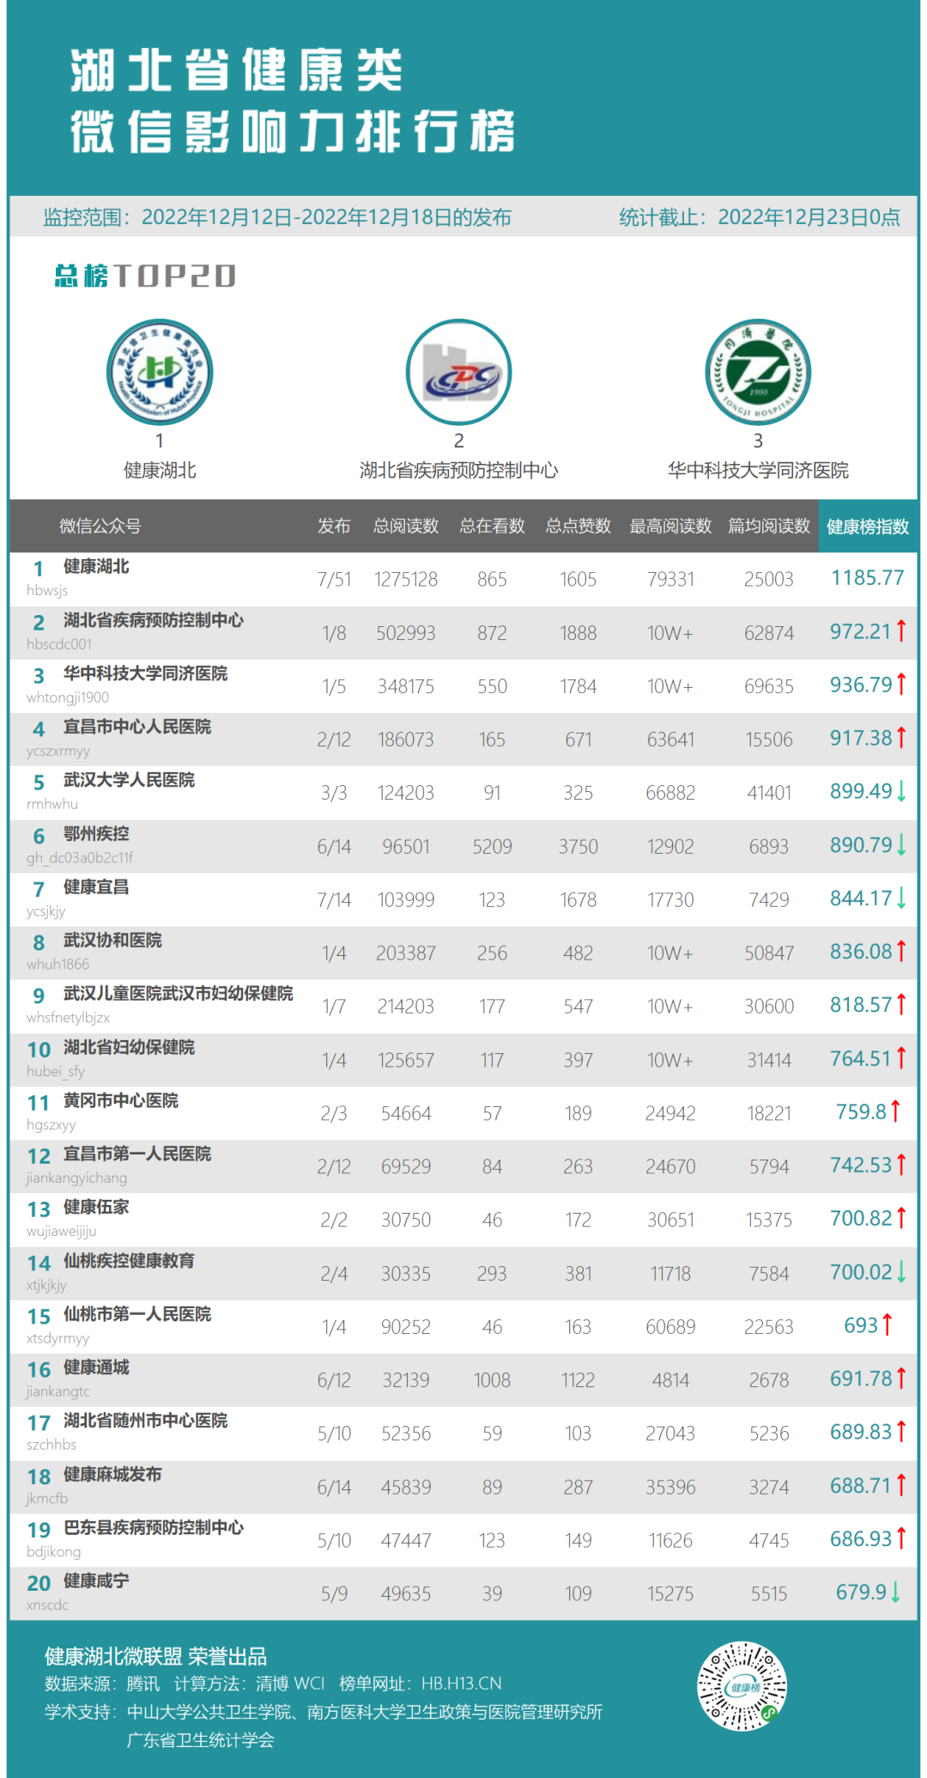Screen dimensions: 927x1778
Task: Click the 健康咸宁 row name
Action: coord(96,1581)
